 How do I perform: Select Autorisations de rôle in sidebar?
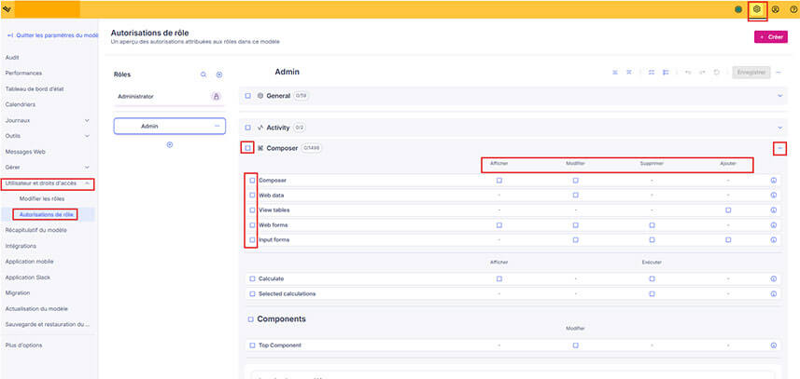(46, 215)
